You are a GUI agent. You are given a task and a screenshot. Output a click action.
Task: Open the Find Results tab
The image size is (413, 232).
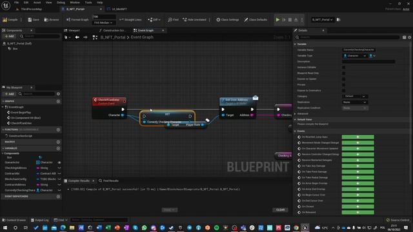[108, 181]
